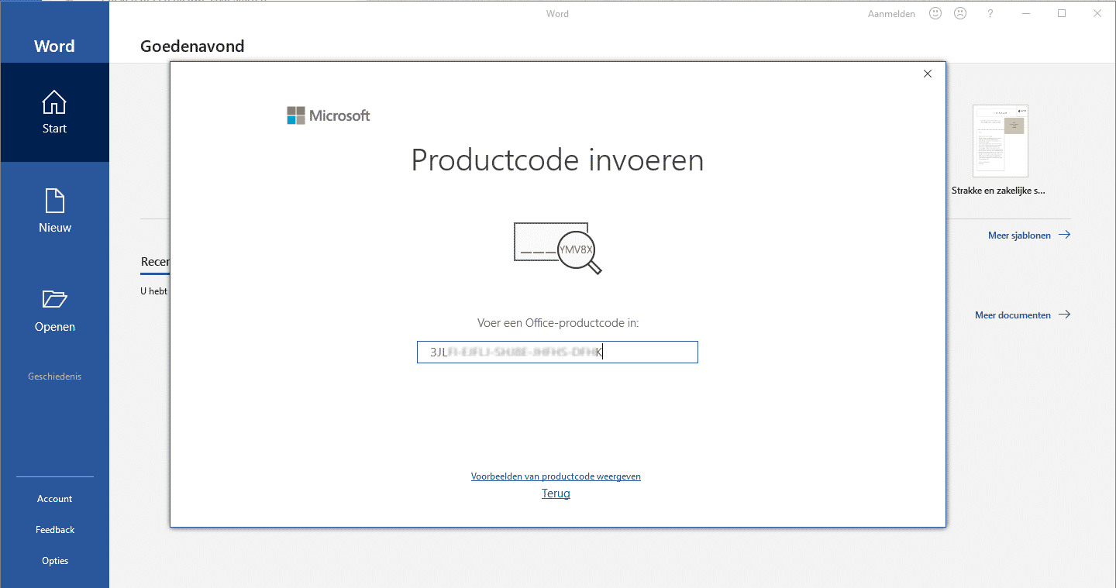1116x588 pixels.
Task: Maximize the Word window
Action: (1062, 13)
